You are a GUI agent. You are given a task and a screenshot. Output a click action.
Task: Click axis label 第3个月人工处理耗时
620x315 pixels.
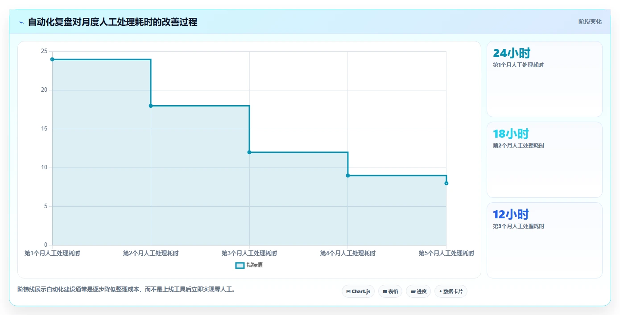249,254
